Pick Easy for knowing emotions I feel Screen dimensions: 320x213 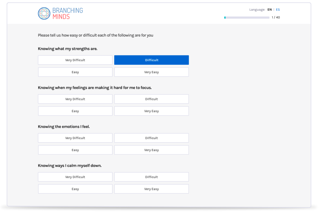tap(75, 150)
